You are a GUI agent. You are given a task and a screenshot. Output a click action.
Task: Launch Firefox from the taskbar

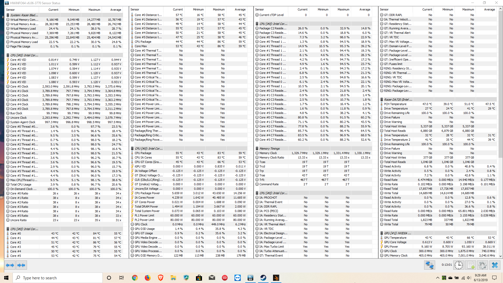click(x=148, y=278)
